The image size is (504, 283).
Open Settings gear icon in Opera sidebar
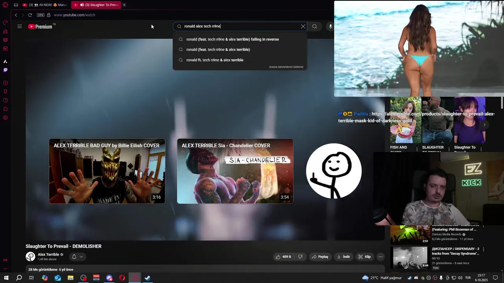tap(6, 118)
